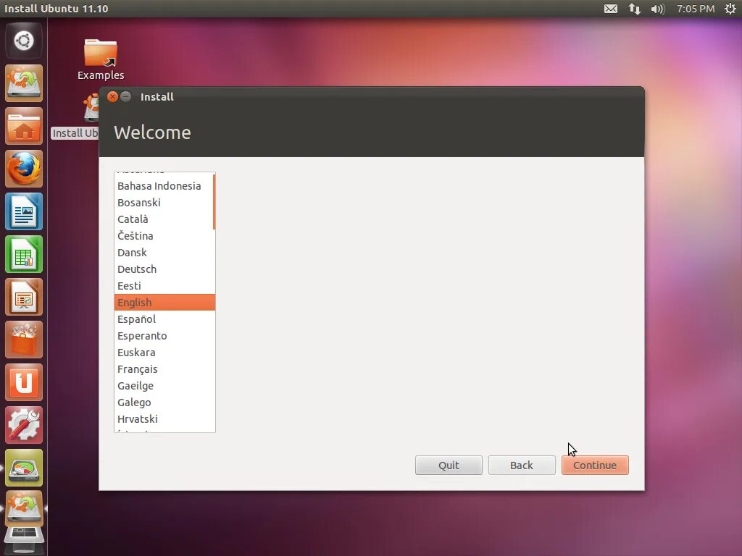Open the Examples folder on desktop
742x556 pixels.
click(x=101, y=59)
